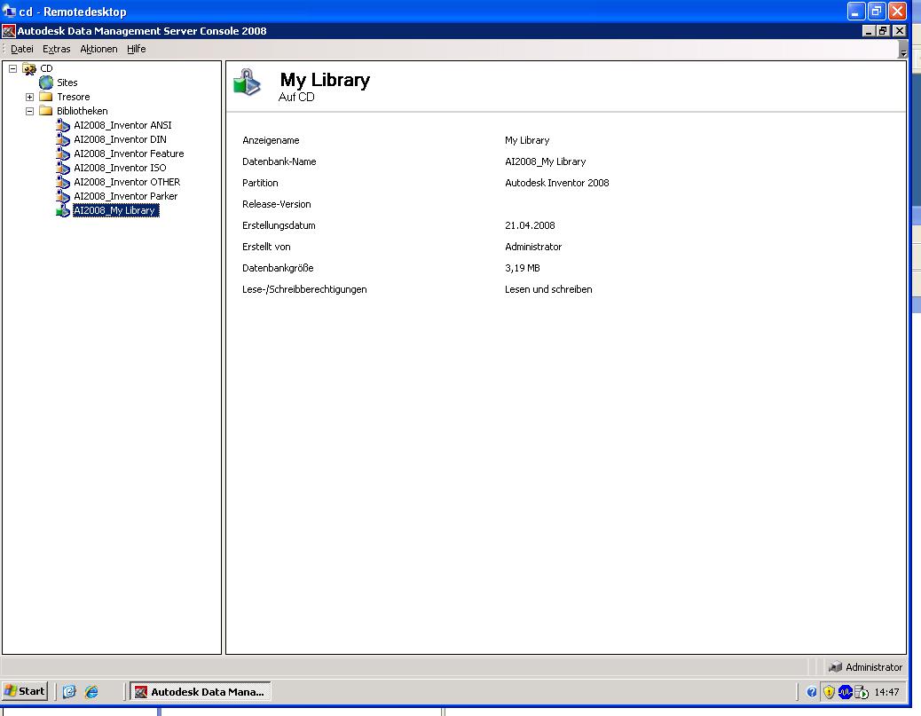The height and width of the screenshot is (716, 921).
Task: Collapse the CD root node
Action: 13,68
